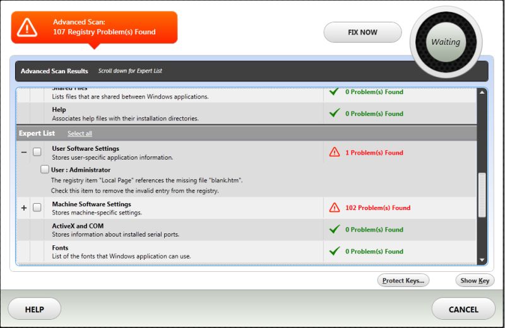
Task: Click the Select all link in Expert List
Action: pyautogui.click(x=80, y=133)
